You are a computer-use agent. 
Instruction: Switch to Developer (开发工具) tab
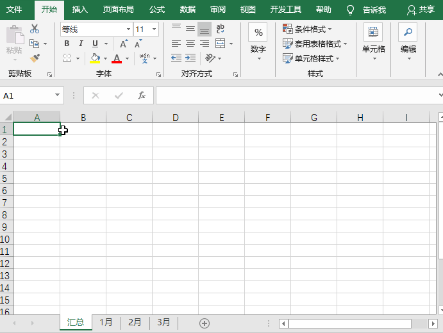[x=286, y=10]
